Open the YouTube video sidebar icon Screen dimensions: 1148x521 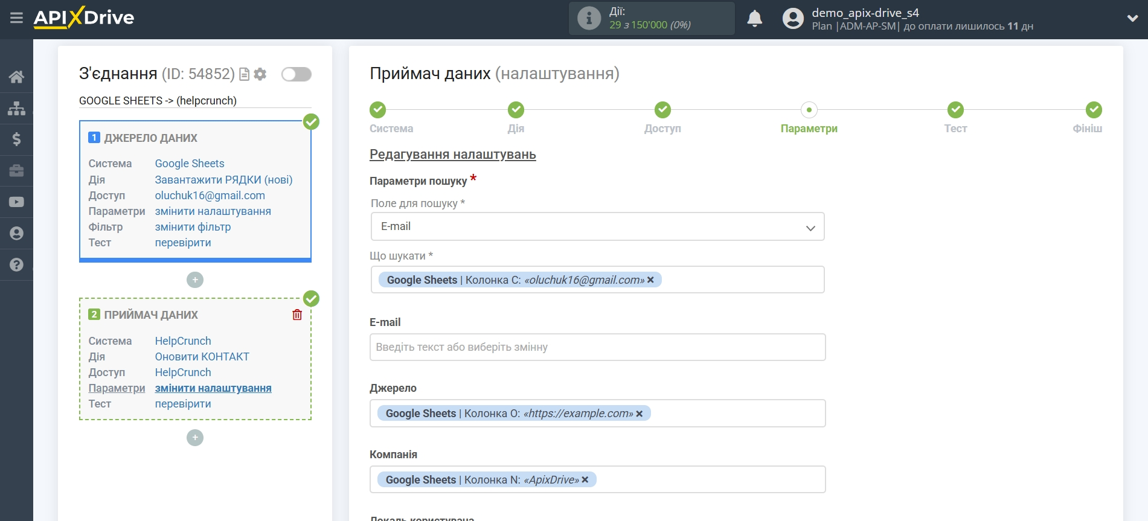[x=16, y=202]
